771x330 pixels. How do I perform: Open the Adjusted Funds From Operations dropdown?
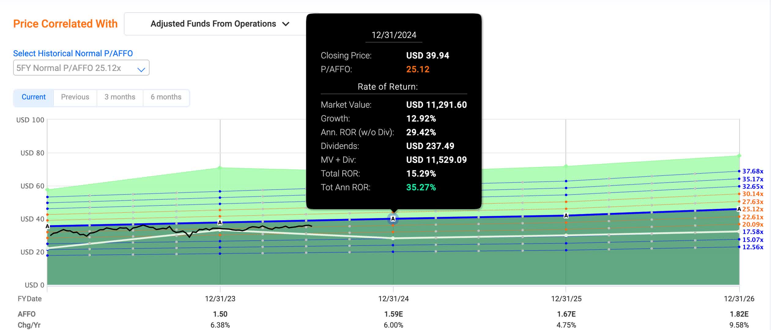pyautogui.click(x=220, y=24)
